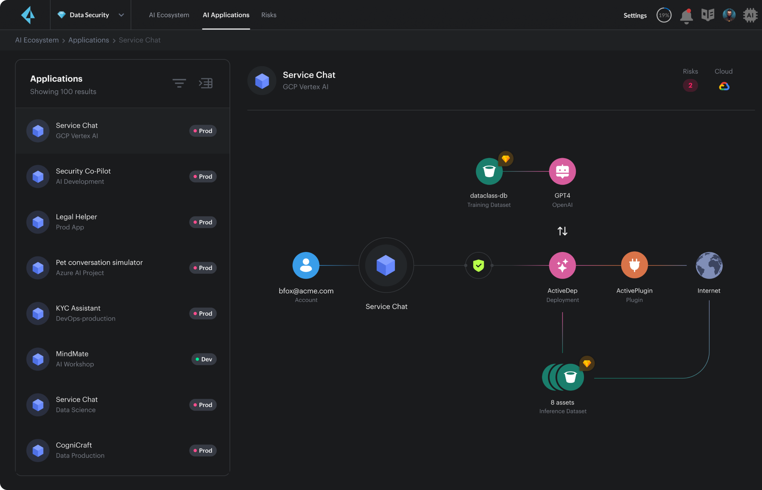Click the Internet globe node
Viewport: 762px width, 490px height.
(x=709, y=265)
